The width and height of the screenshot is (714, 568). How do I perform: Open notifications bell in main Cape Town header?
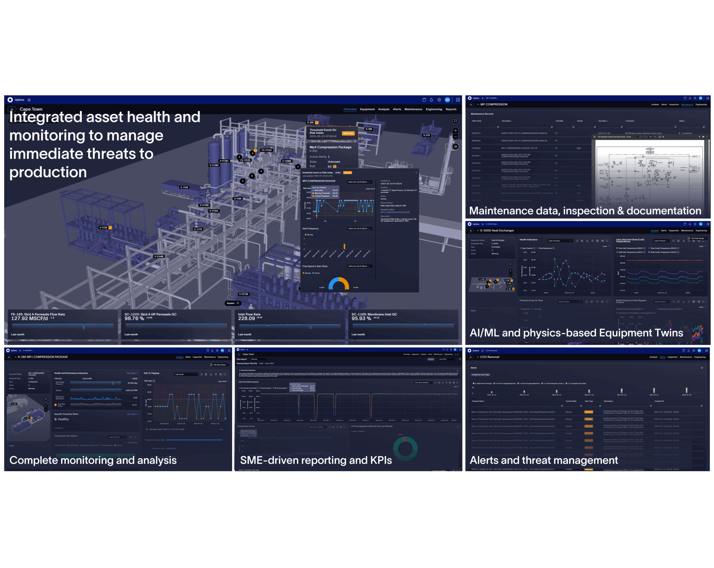coord(431,100)
